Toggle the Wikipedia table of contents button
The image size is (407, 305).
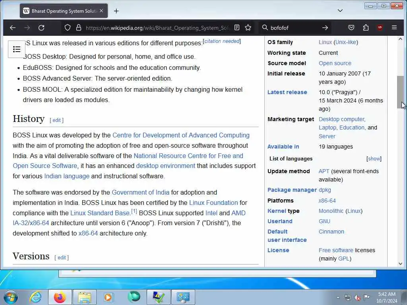click(x=17, y=49)
